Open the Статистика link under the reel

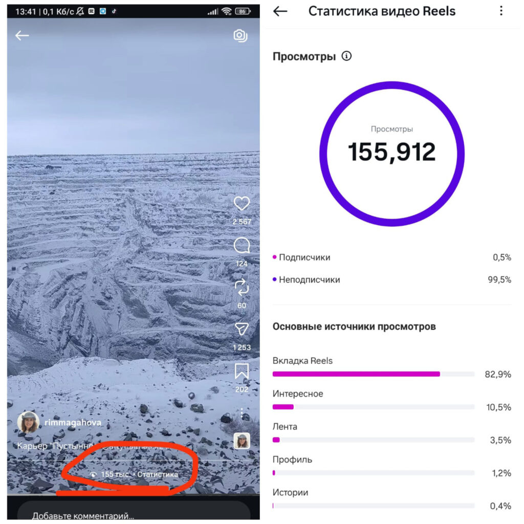[158, 474]
